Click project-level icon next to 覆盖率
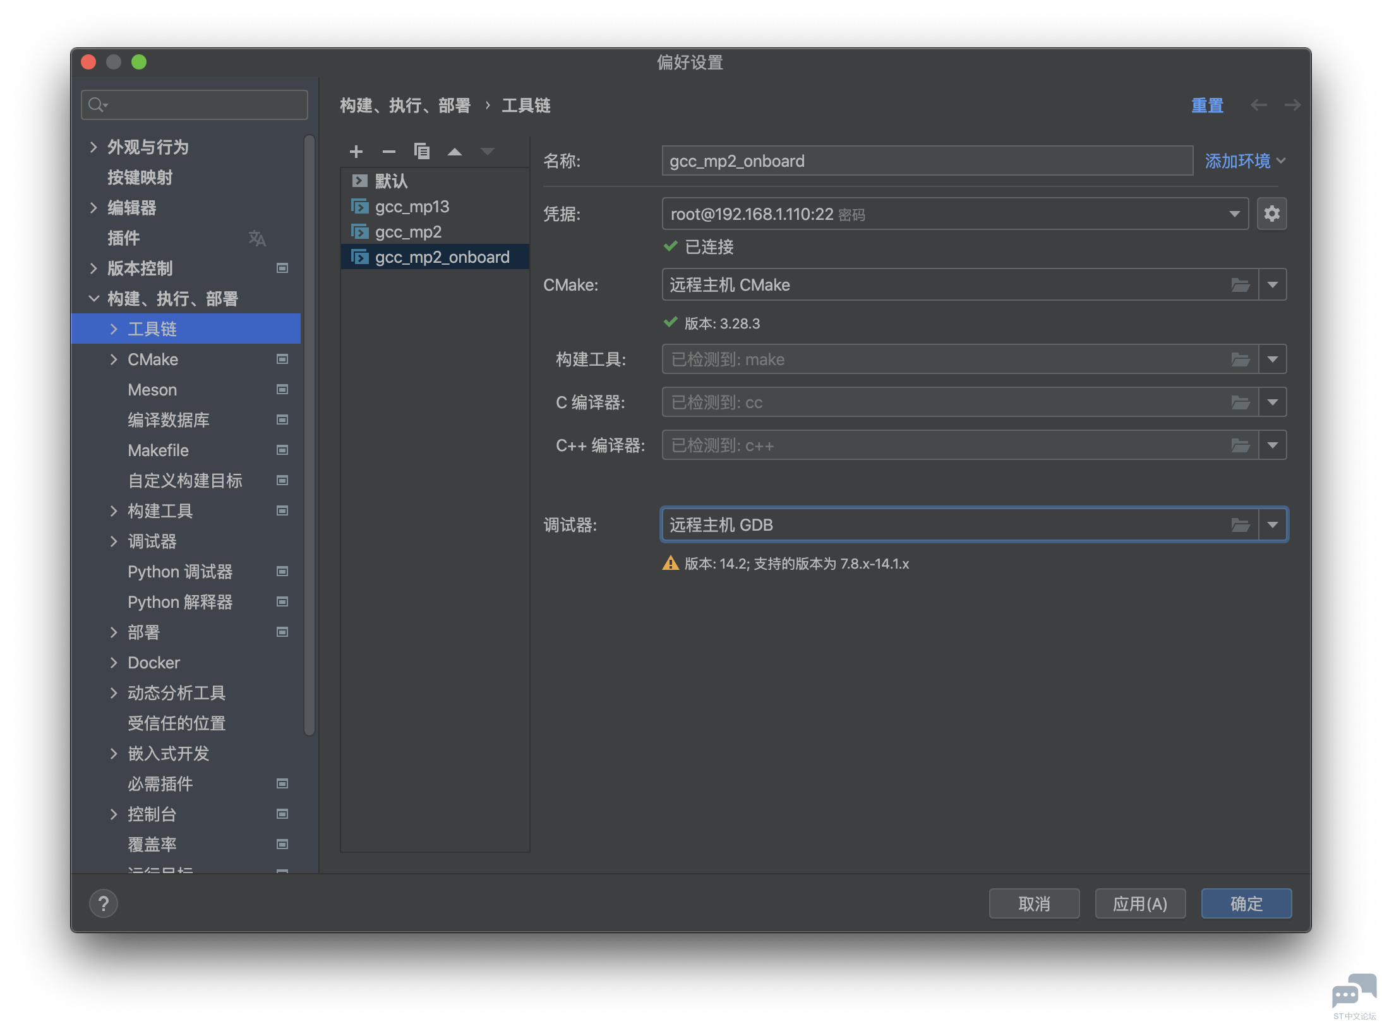Image resolution: width=1382 pixels, height=1026 pixels. point(282,845)
